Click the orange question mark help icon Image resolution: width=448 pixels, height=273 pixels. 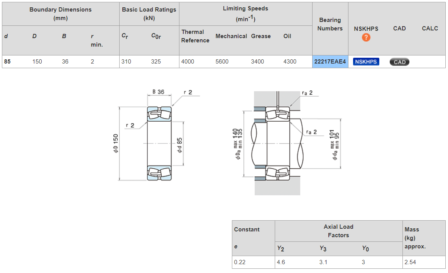click(366, 37)
